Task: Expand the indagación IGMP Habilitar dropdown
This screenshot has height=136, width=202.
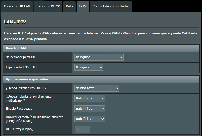Action: coord(90,119)
